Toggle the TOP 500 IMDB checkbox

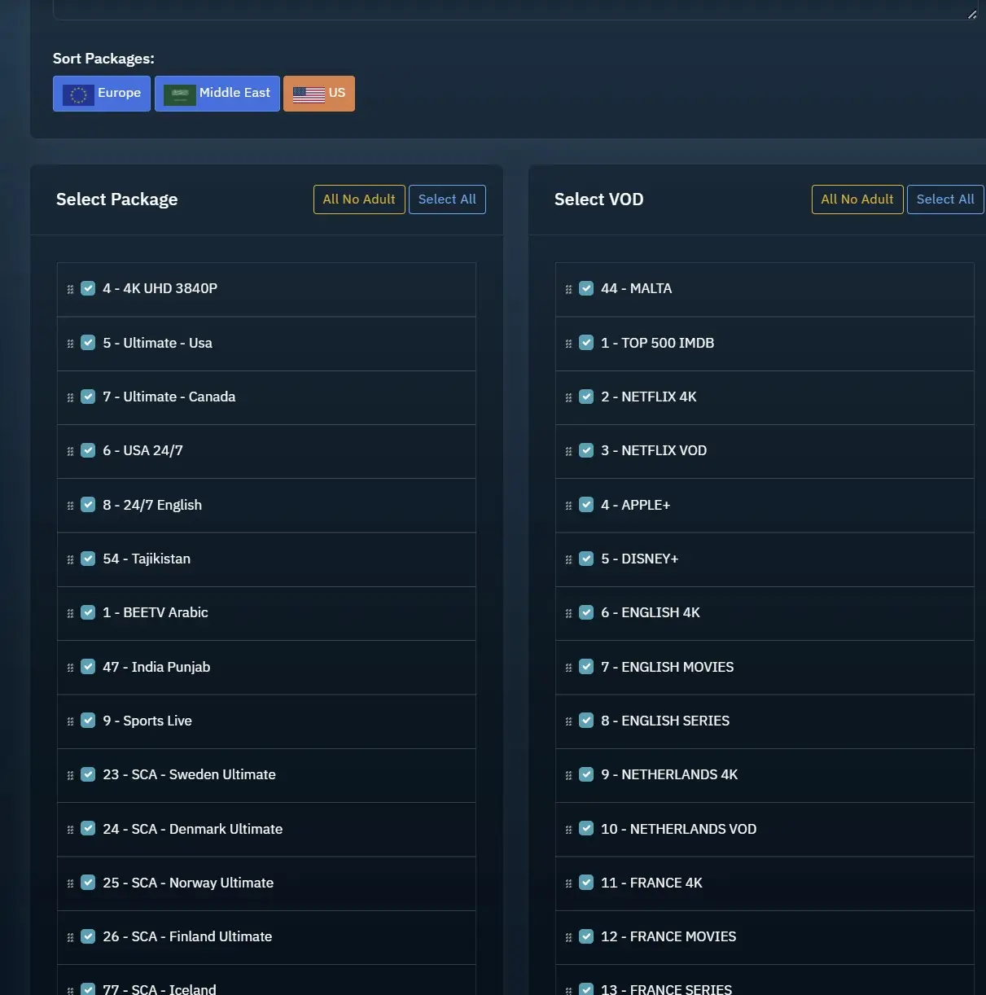[586, 343]
